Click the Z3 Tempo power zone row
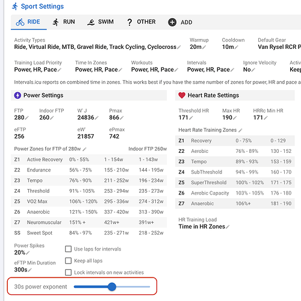This screenshot has height=301, width=301. [89, 181]
